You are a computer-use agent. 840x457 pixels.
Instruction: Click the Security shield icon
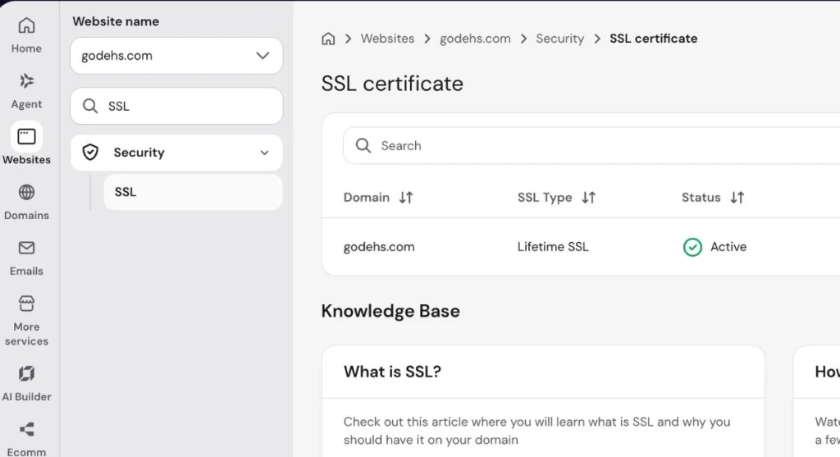pos(90,152)
